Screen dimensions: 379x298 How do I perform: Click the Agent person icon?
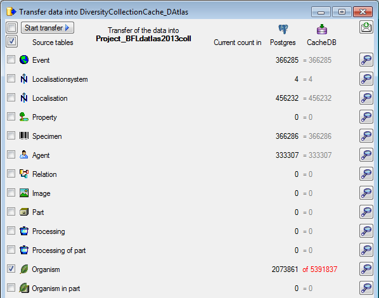click(x=24, y=155)
